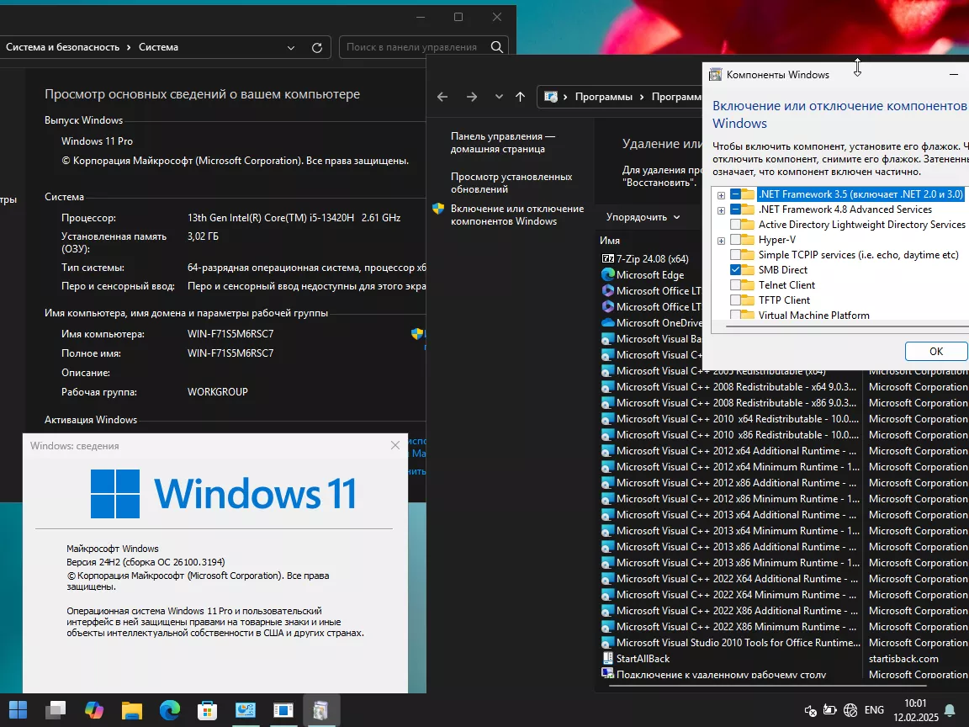
Task: Open File Explorer from the taskbar
Action: [132, 710]
